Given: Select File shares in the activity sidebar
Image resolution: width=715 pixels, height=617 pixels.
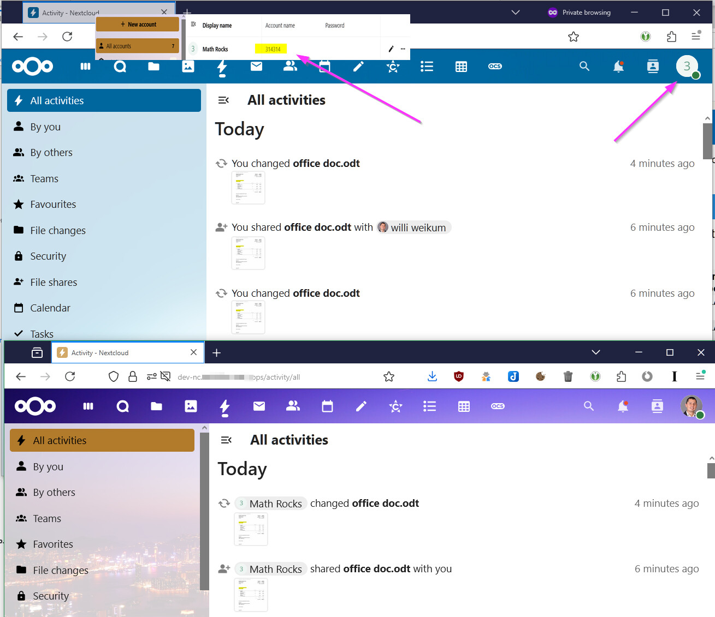Looking at the screenshot, I should click(x=54, y=282).
